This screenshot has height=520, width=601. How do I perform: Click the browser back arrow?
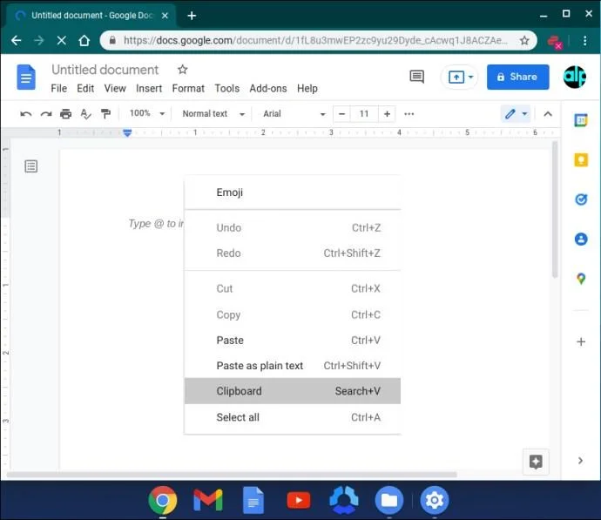coord(16,40)
